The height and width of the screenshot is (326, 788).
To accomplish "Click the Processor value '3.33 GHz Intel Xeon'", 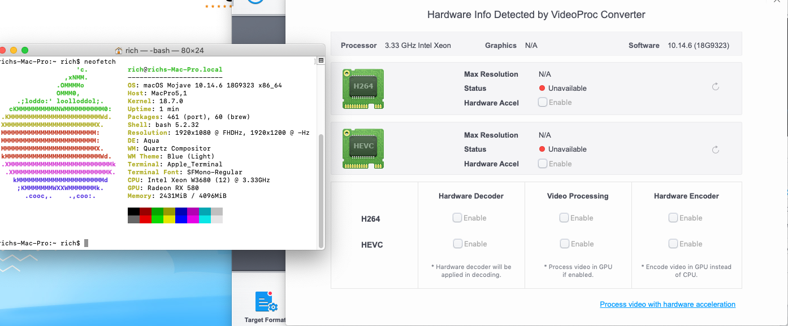I will 418,45.
